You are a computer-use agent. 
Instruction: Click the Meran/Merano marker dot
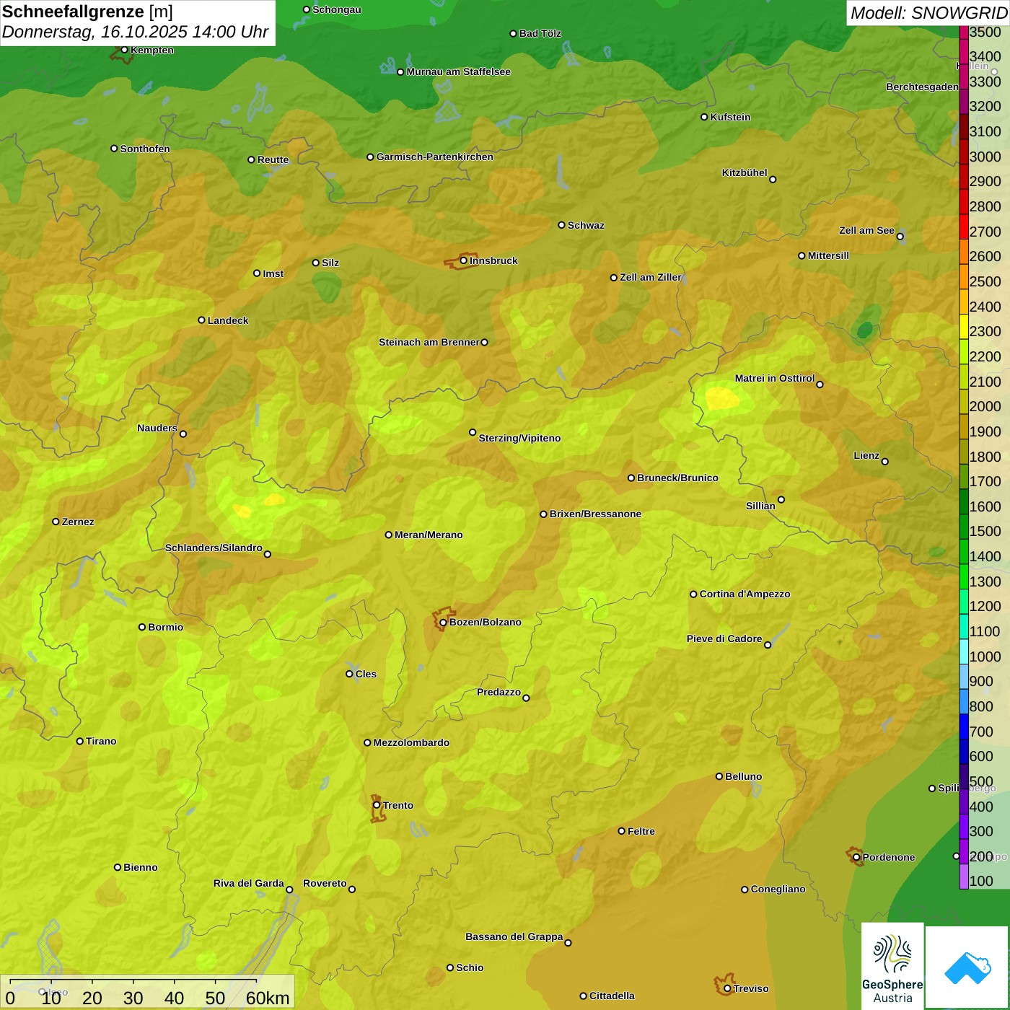388,535
